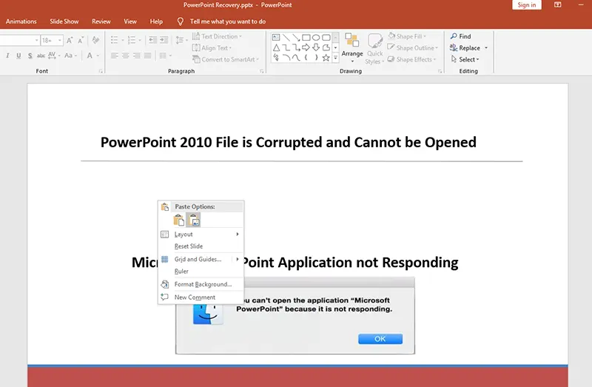
Task: Click OK in the not responding dialog
Action: [380, 339]
